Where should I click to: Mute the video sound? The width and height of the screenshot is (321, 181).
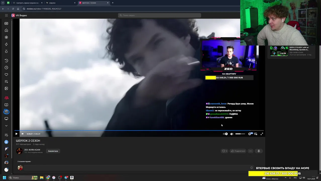(x=232, y=134)
